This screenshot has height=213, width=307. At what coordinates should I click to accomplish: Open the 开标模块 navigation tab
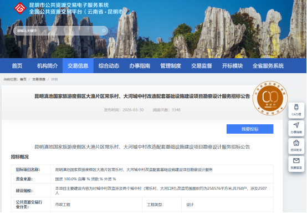click(232, 66)
